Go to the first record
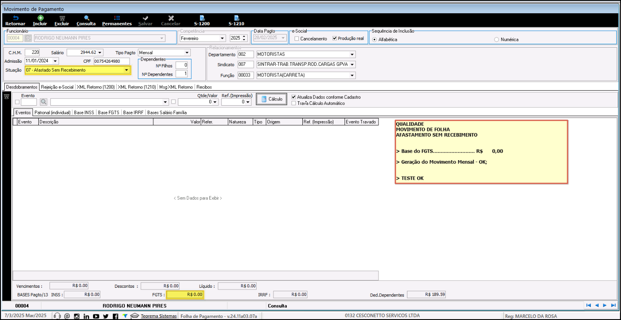 pos(588,305)
